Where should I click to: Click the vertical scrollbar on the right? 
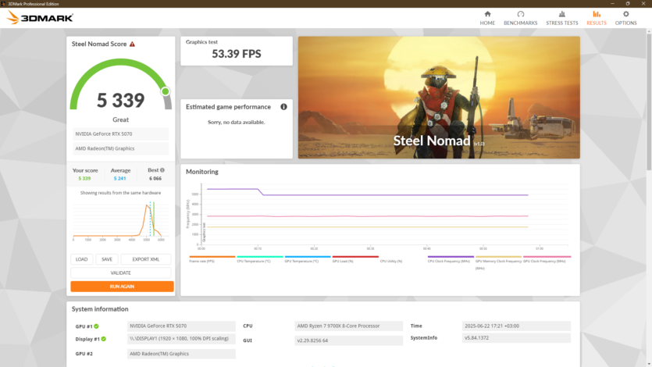click(649, 102)
